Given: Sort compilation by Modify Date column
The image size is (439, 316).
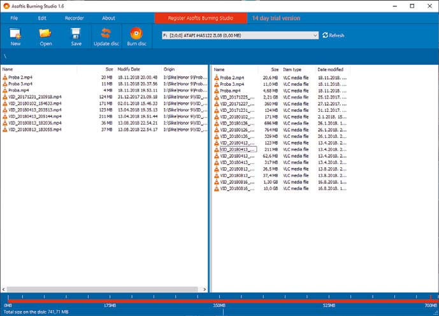Looking at the screenshot, I should 129,69.
